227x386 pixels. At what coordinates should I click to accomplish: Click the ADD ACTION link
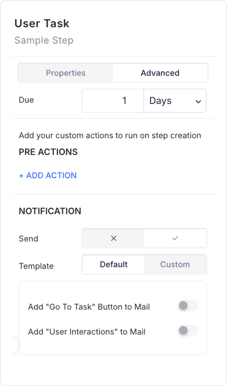click(x=51, y=175)
